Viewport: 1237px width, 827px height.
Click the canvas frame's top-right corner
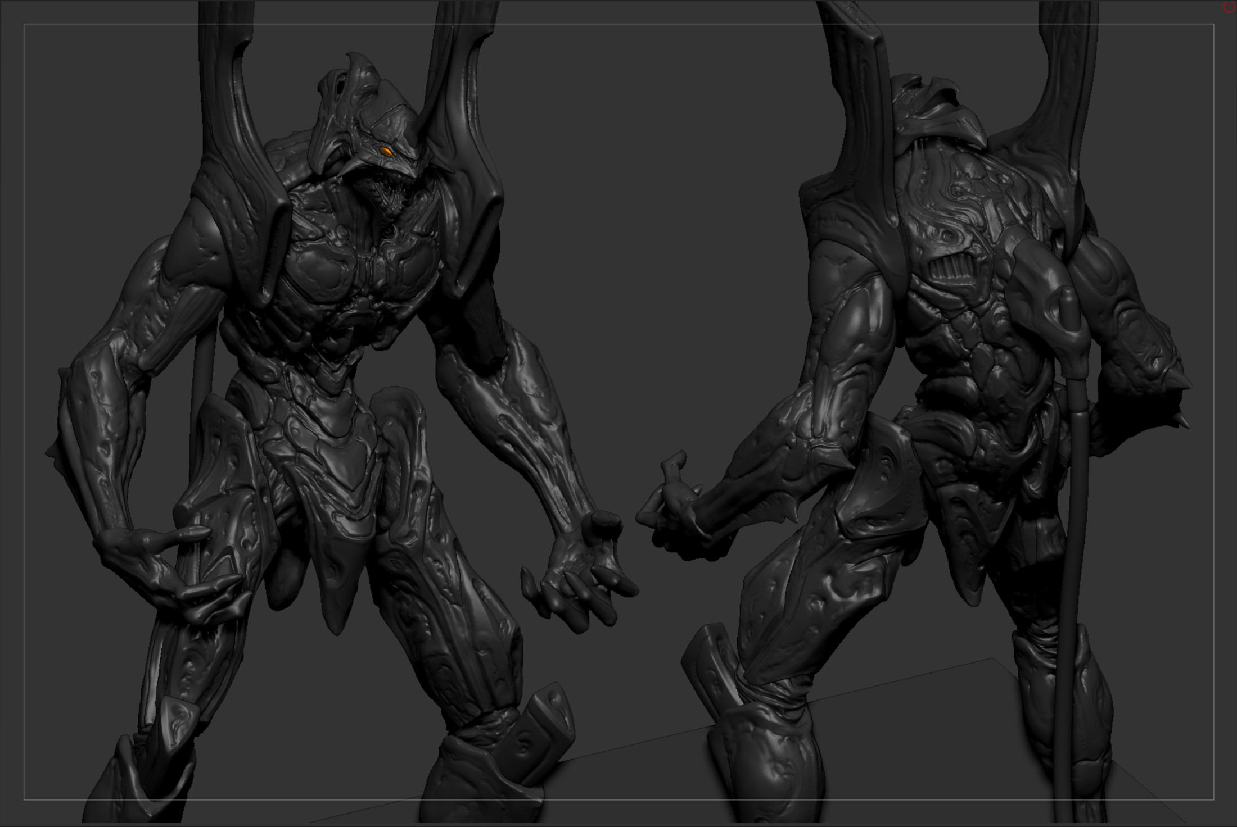coord(1213,25)
